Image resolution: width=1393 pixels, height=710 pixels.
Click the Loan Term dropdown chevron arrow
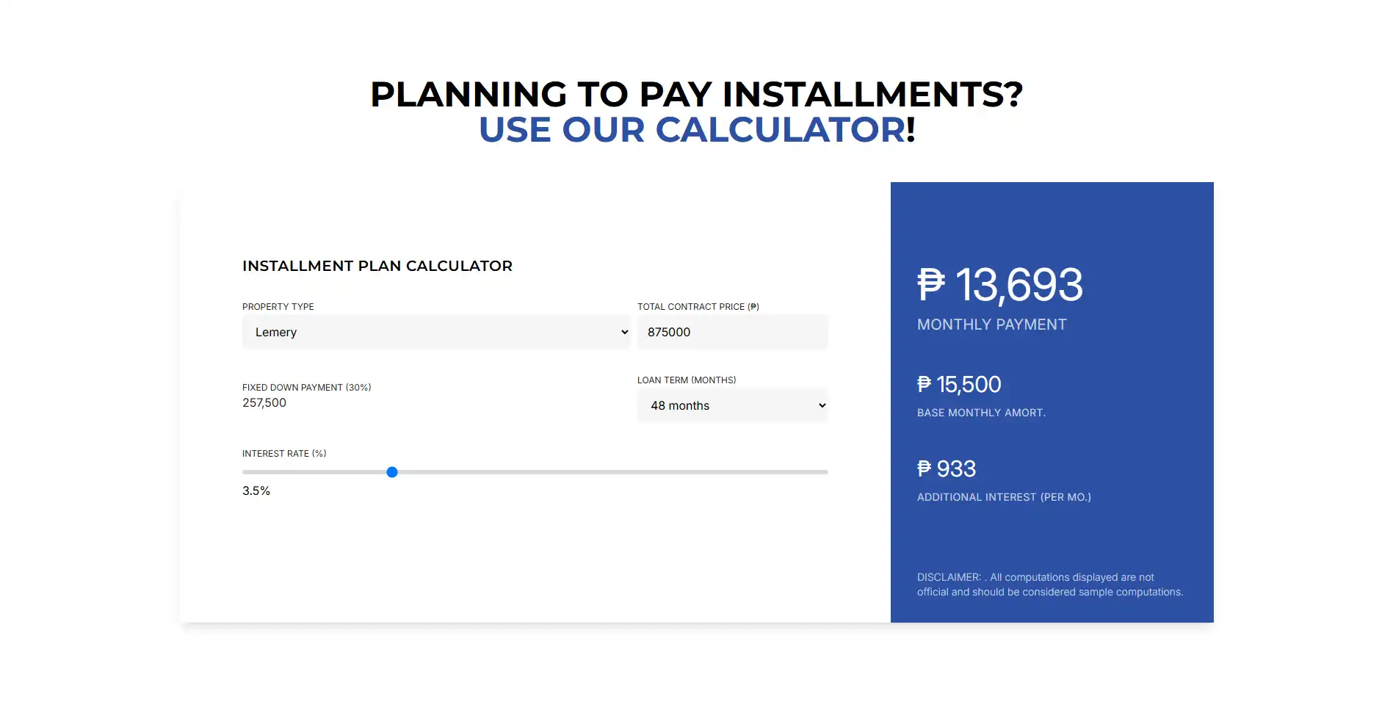click(x=822, y=405)
